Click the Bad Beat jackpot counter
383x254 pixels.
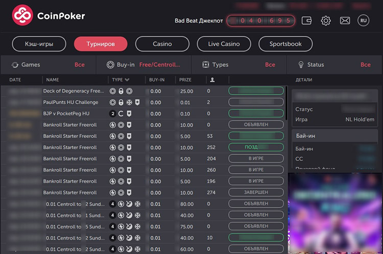pyautogui.click(x=260, y=20)
